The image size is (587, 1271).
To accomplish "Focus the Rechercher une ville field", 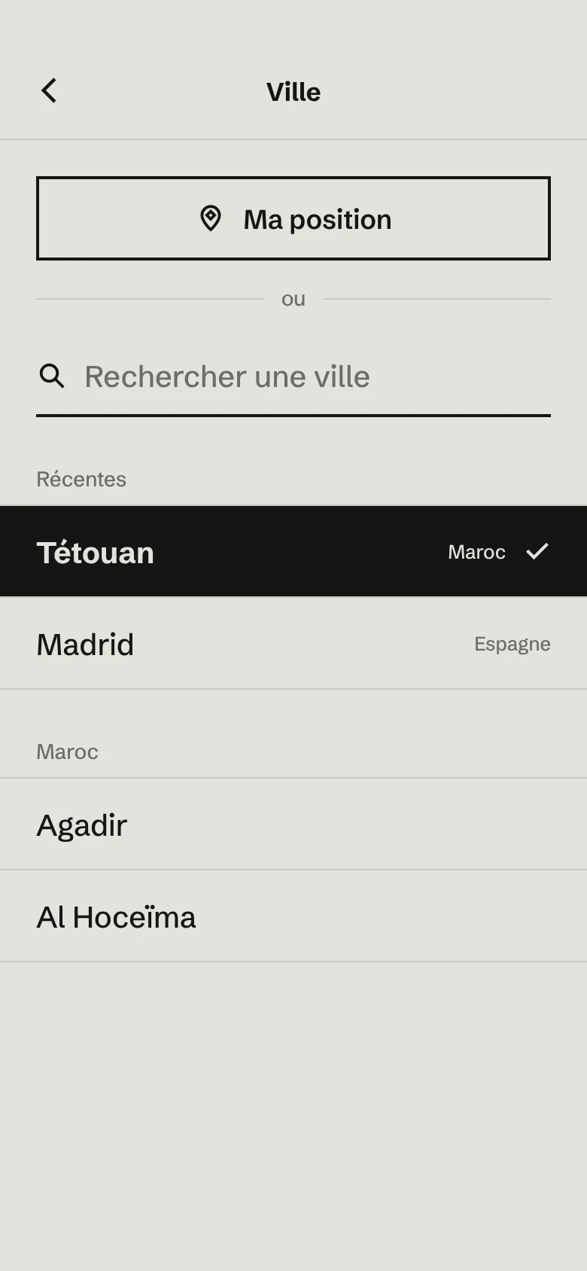I will point(293,376).
